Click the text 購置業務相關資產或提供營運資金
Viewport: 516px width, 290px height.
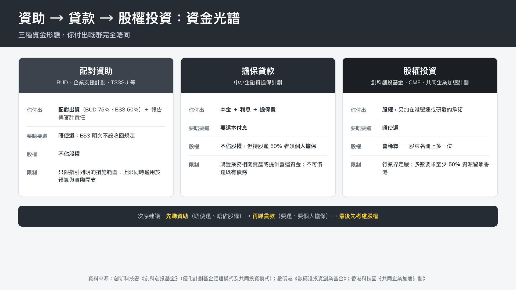(261, 164)
